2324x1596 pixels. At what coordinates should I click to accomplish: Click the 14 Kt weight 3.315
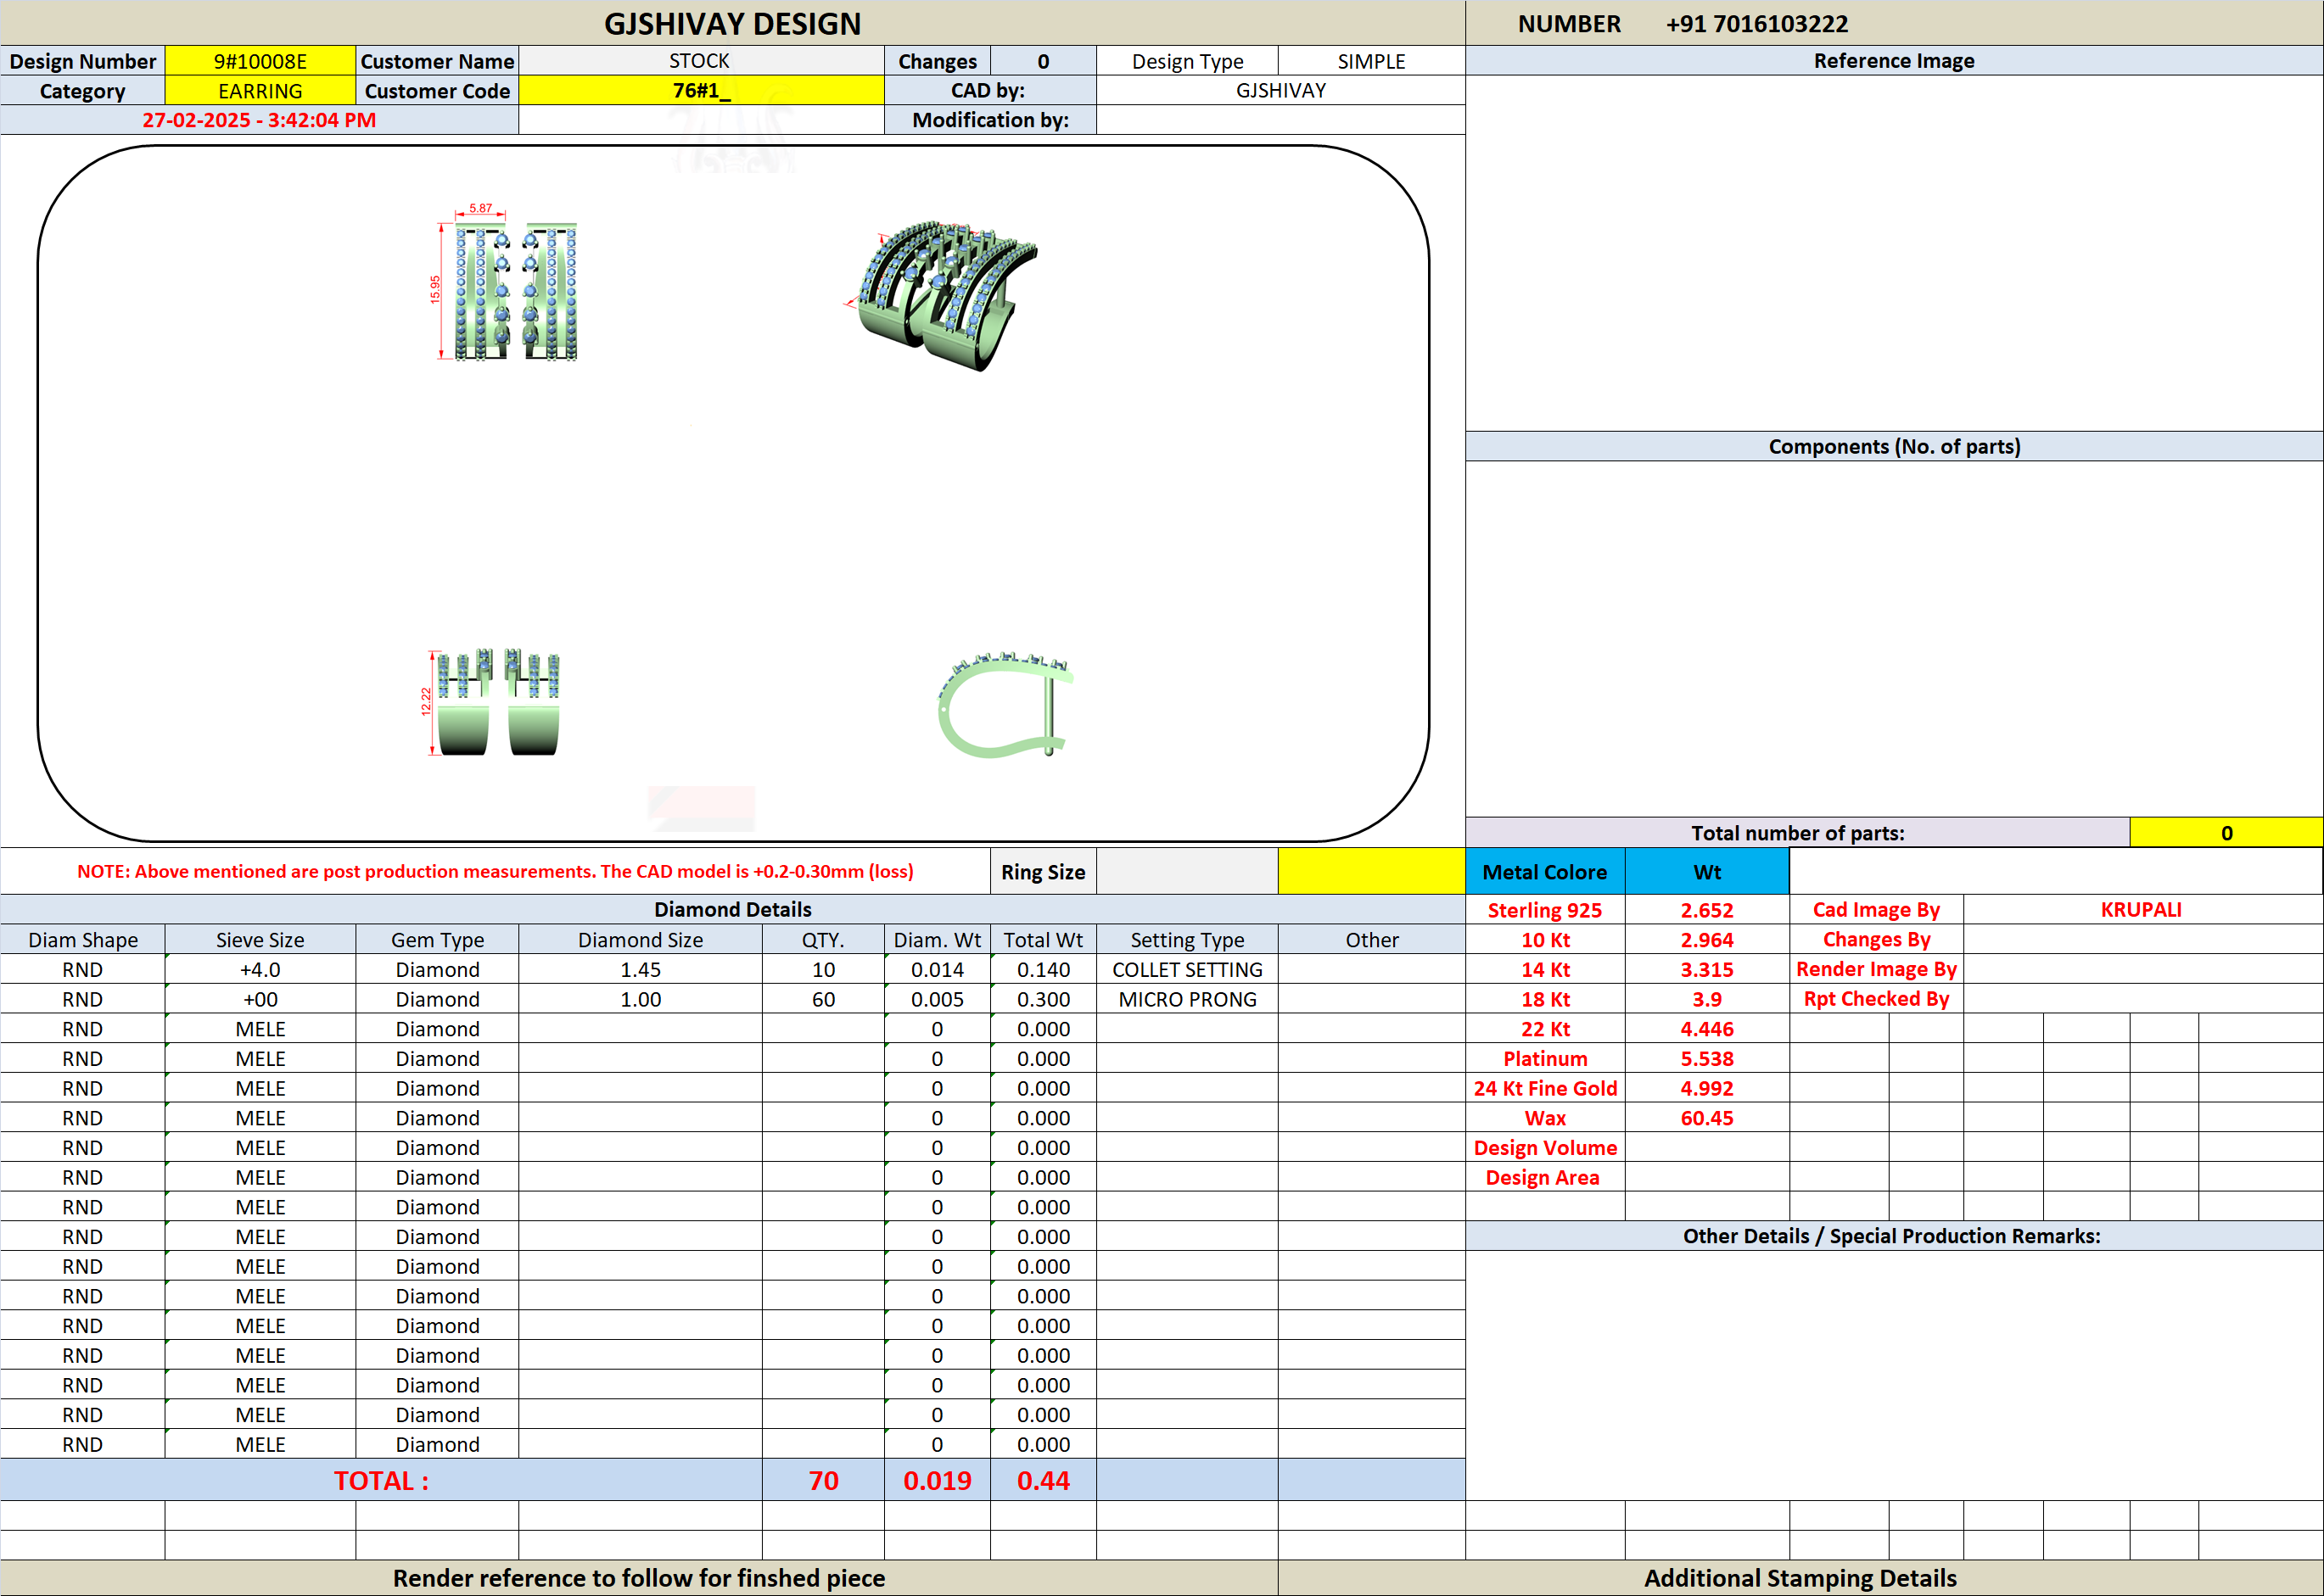[x=1707, y=969]
